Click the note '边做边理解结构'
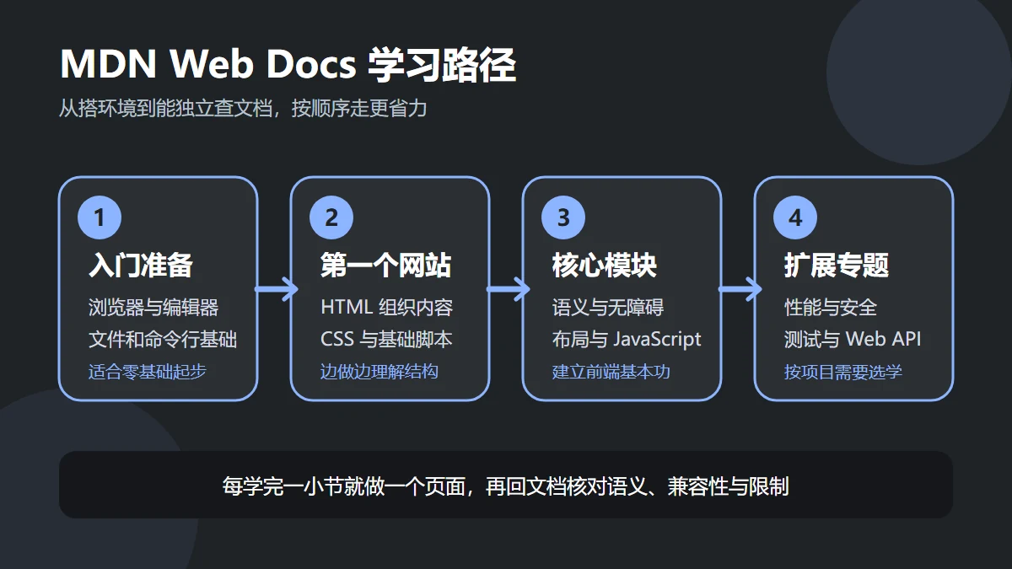The width and height of the screenshot is (1012, 569). click(379, 371)
